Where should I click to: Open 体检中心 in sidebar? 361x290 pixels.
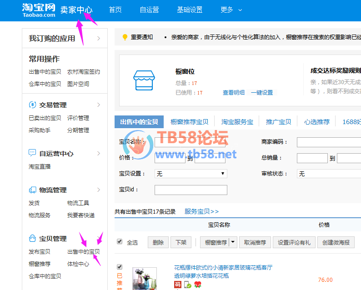click(78, 264)
